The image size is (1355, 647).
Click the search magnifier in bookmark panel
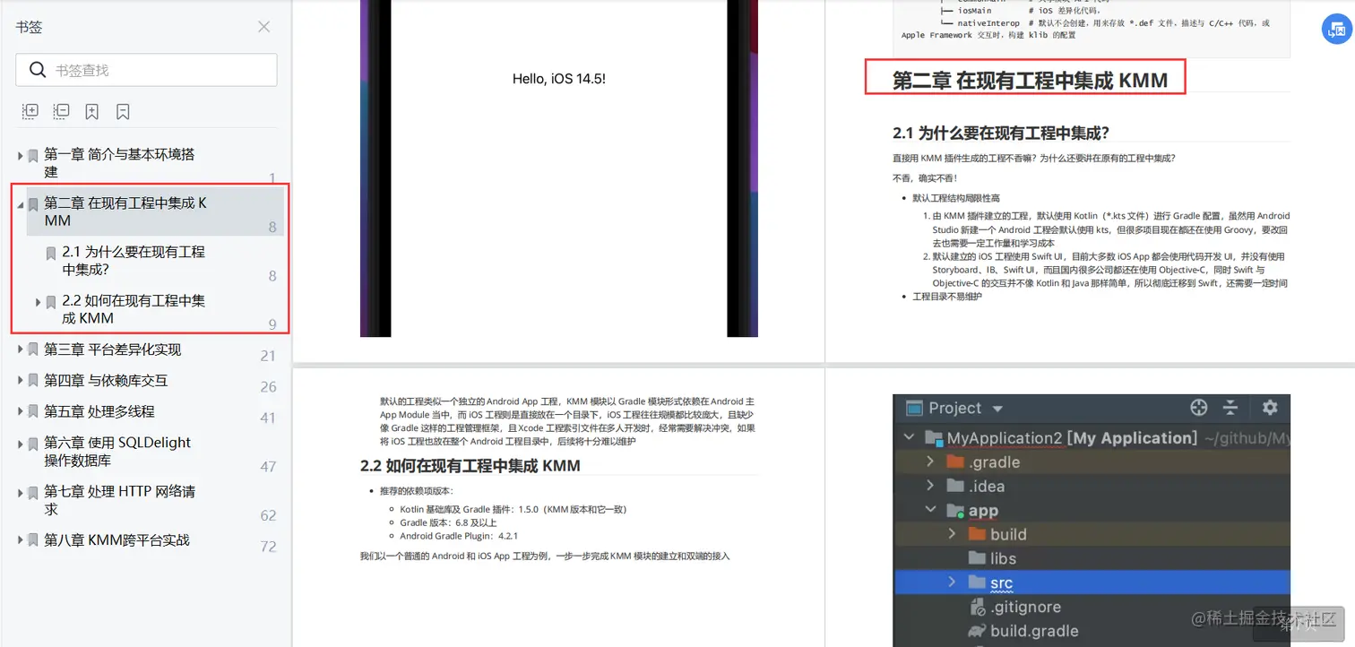(37, 69)
